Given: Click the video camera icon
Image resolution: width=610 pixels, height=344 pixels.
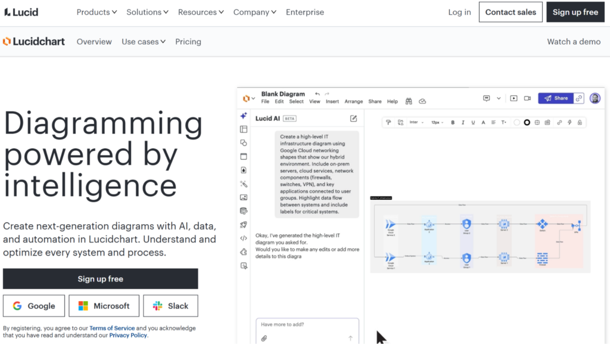Looking at the screenshot, I should tap(527, 98).
